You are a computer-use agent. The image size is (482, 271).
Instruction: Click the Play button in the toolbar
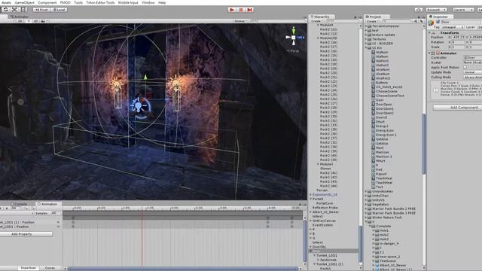point(232,10)
